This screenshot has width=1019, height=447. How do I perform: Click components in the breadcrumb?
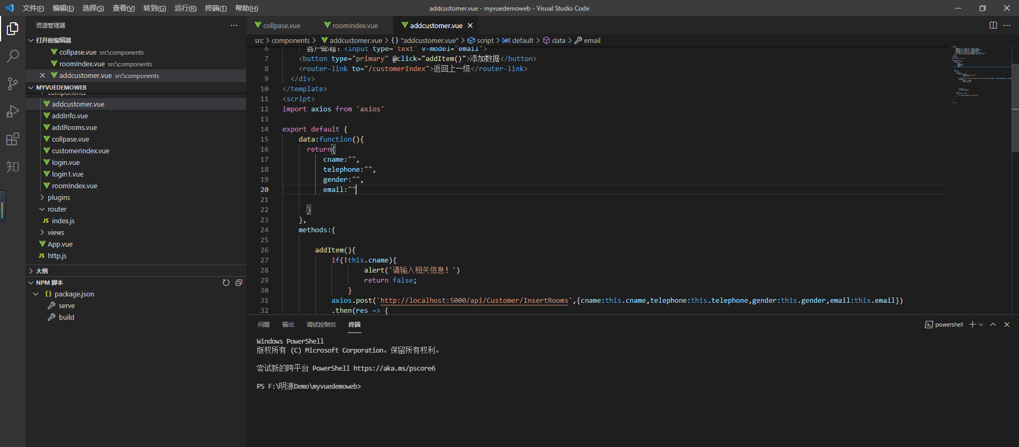(290, 40)
